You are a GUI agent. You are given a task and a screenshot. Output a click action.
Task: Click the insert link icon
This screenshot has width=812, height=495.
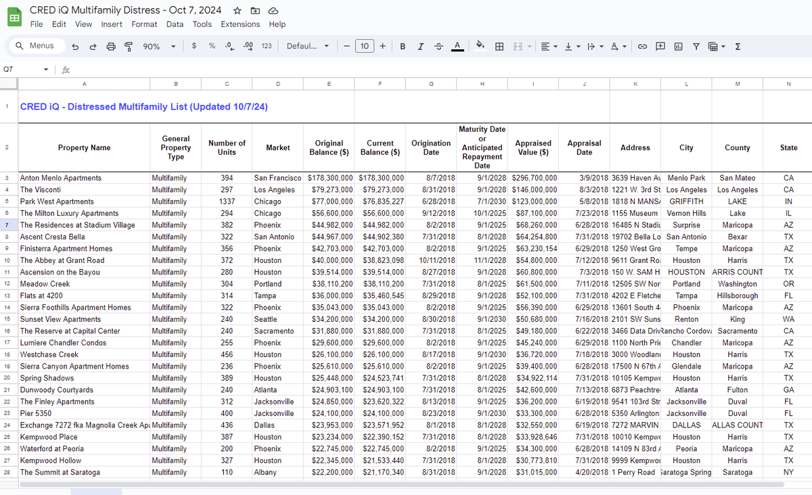click(x=642, y=46)
